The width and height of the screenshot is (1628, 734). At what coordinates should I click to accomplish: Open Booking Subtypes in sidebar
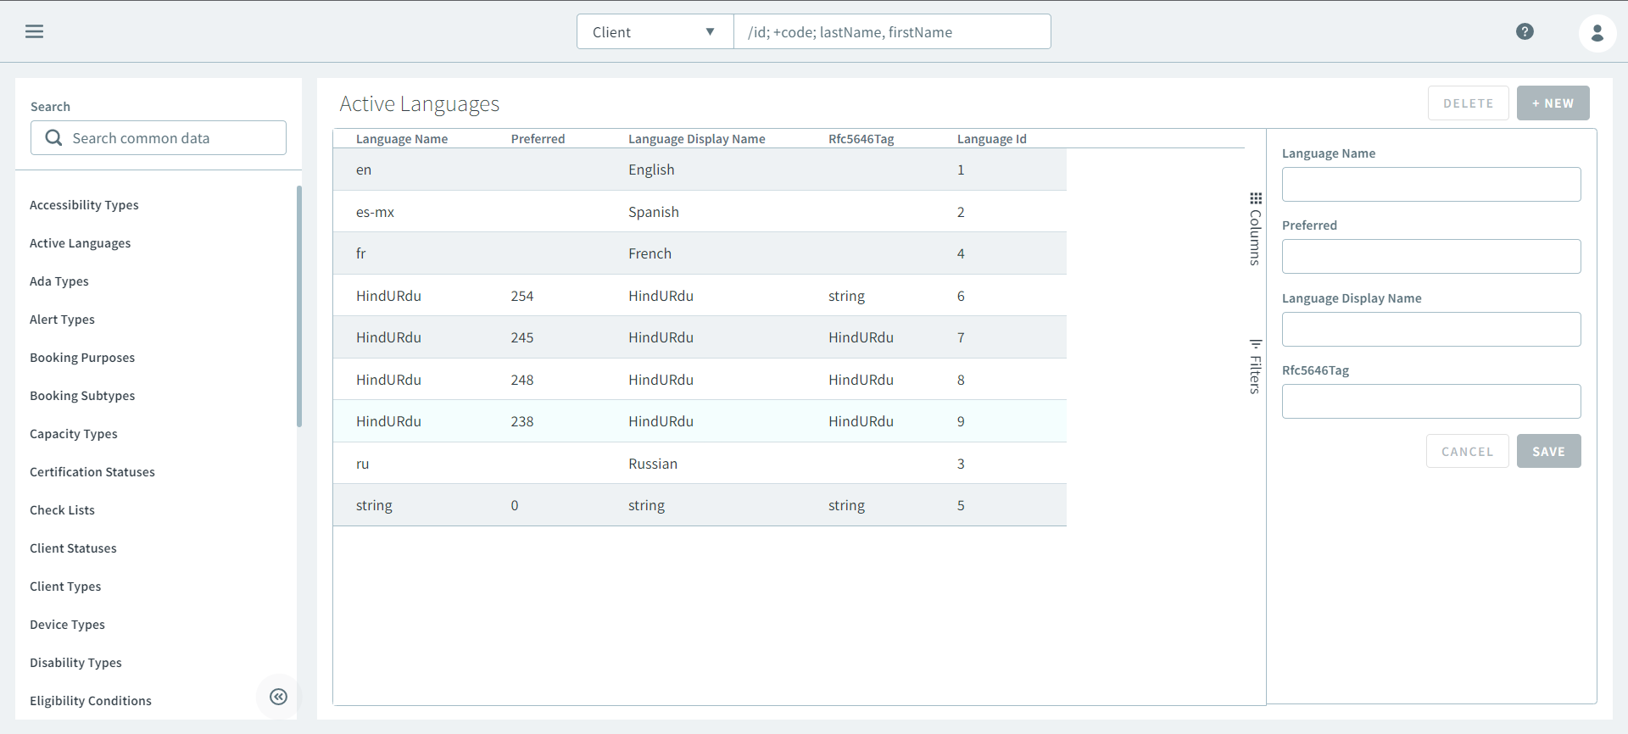[x=82, y=396]
